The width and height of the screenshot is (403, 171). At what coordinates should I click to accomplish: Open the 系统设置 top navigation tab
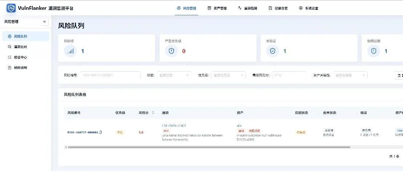[x=309, y=8]
